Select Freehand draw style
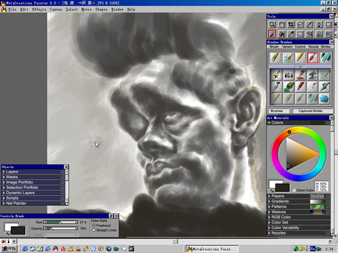338x253 pixels. pyautogui.click(x=94, y=225)
